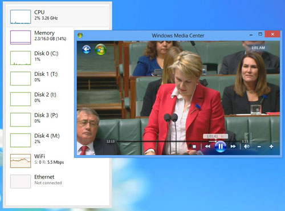Click the Media Center title bar icon
The width and height of the screenshot is (285, 211).
coord(80,35)
